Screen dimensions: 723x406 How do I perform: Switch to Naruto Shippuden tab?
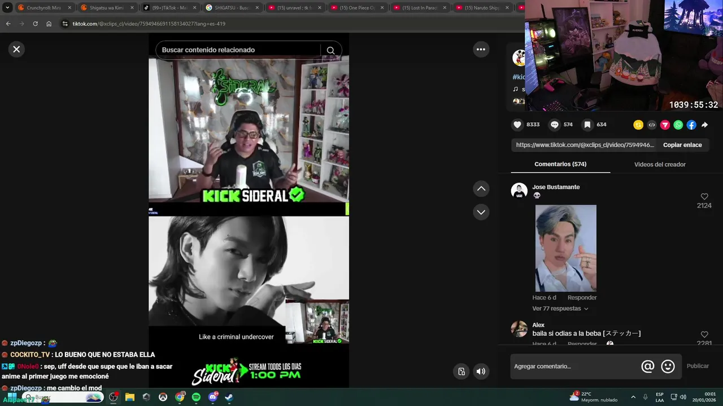[482, 8]
